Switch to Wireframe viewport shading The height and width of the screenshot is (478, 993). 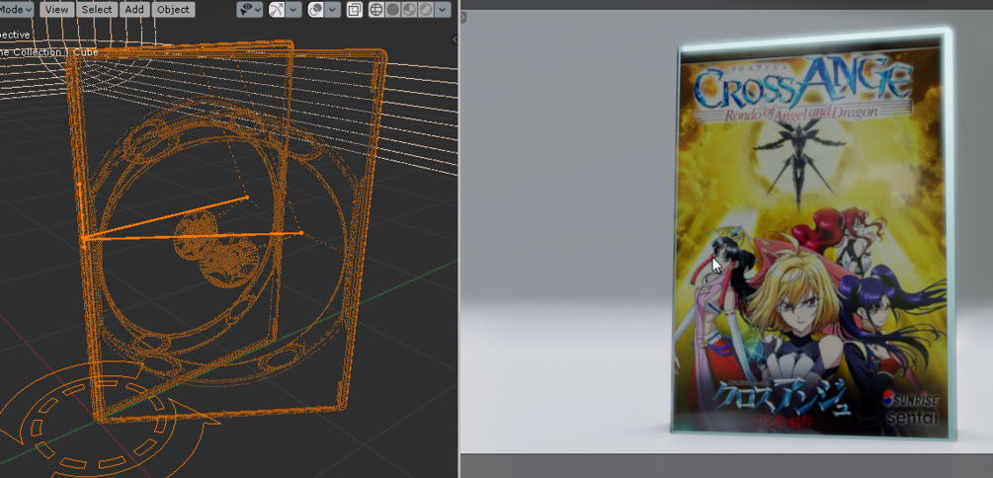coord(376,10)
